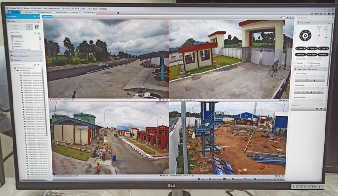Open the Health Check tab
The width and height of the screenshot is (338, 196).
point(88,13)
